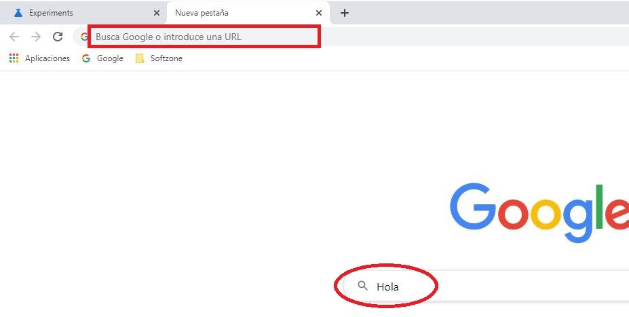Focus the 'Busca Google o introduce una URL' field
Image resolution: width=629 pixels, height=317 pixels.
click(204, 37)
